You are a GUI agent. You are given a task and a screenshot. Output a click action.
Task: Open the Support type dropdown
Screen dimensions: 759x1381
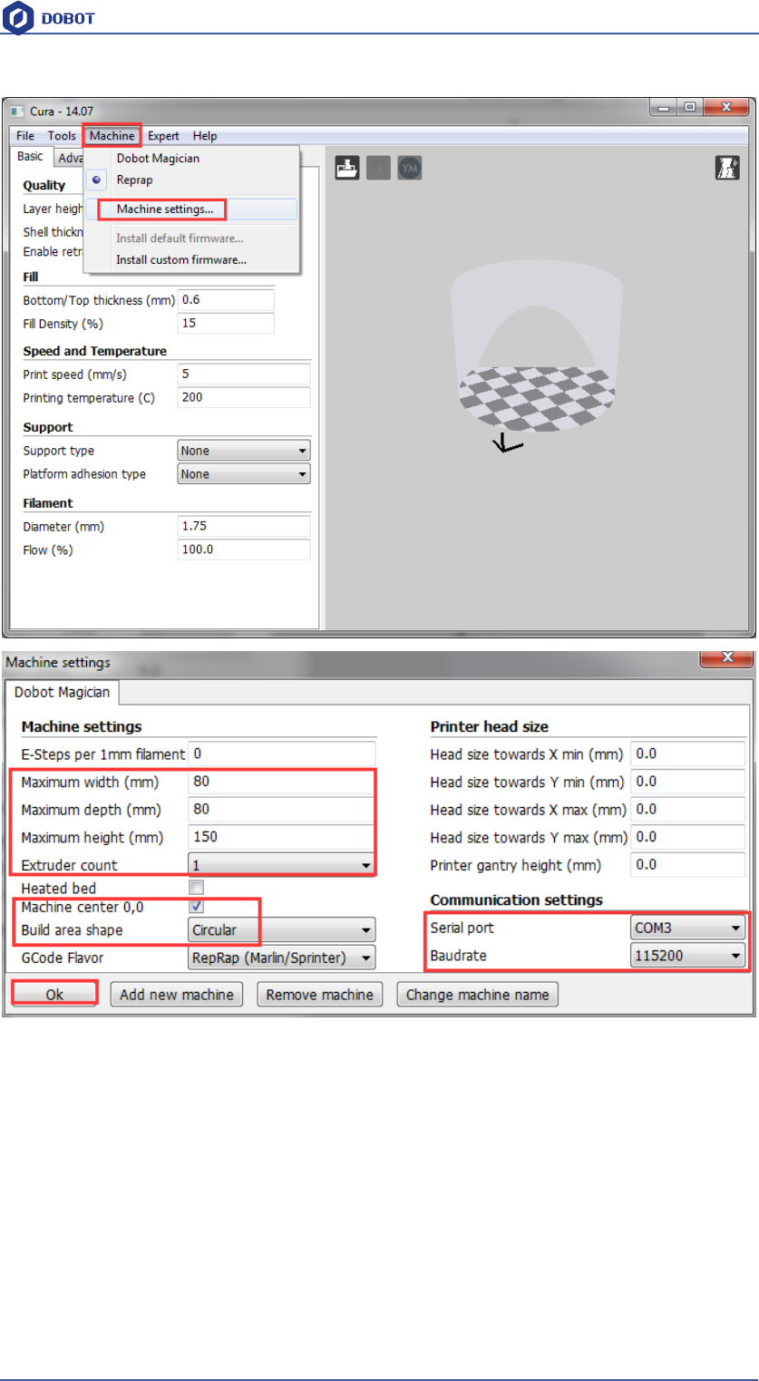[x=243, y=451]
